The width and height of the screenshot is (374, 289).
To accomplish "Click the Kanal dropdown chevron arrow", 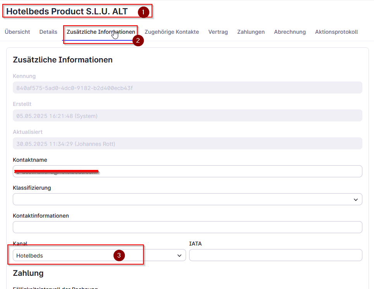I will click(x=179, y=256).
